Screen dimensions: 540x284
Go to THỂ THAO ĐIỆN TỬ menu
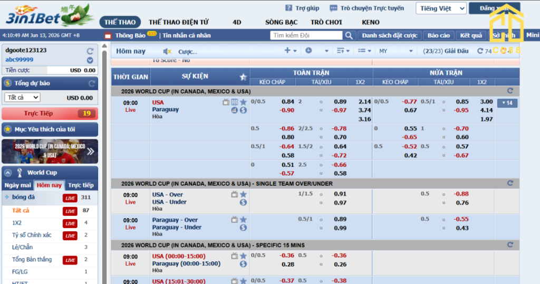click(x=178, y=22)
